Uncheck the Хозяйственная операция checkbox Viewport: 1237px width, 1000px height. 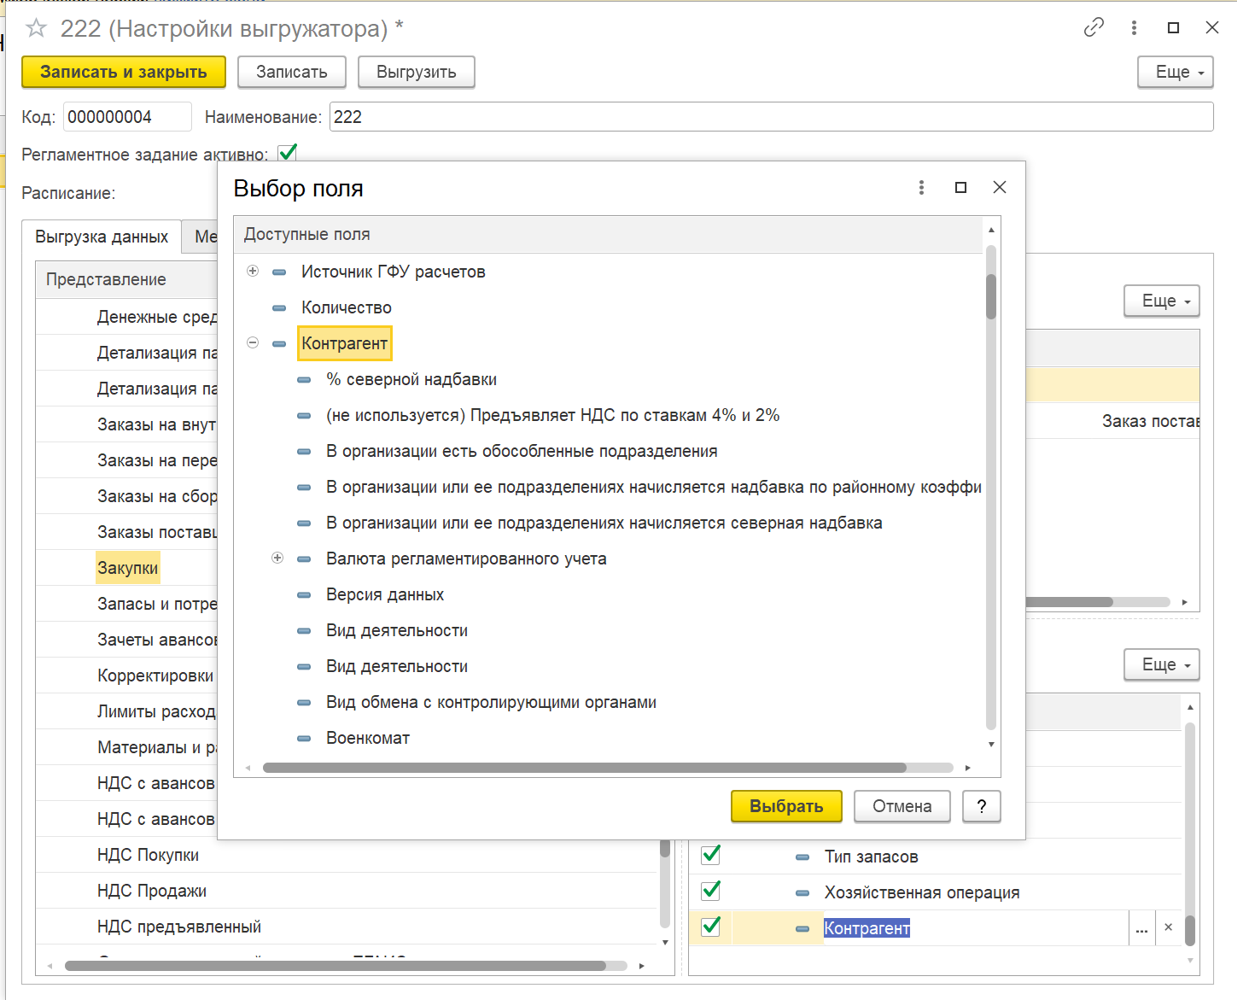pyautogui.click(x=710, y=892)
